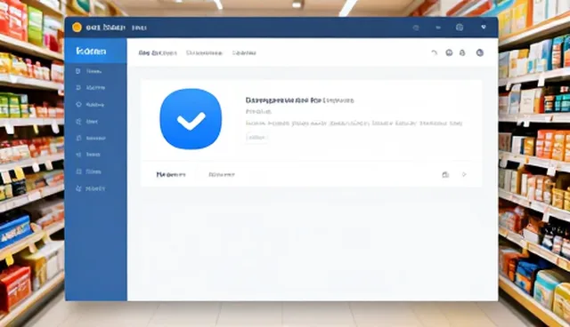Click the small outlined button under description
Screen dimensions: 570x327
coord(257,138)
